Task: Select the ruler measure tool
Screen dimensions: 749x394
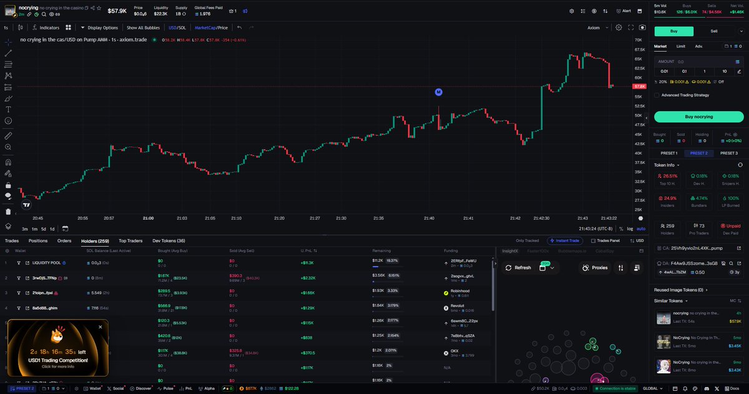Action: [x=8, y=135]
